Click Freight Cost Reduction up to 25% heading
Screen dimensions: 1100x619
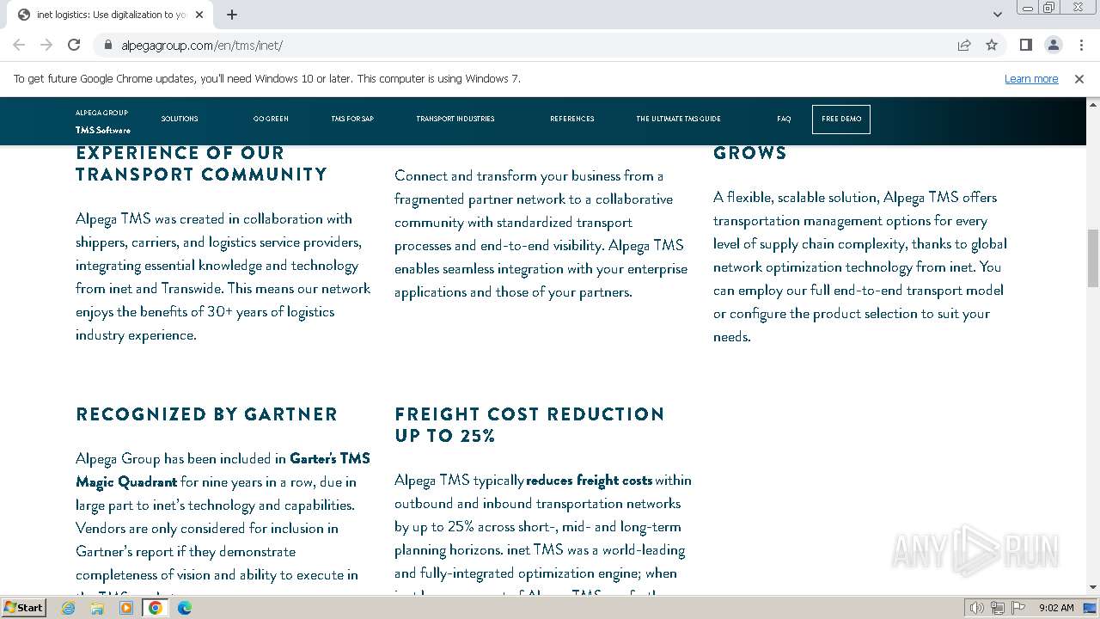529,425
